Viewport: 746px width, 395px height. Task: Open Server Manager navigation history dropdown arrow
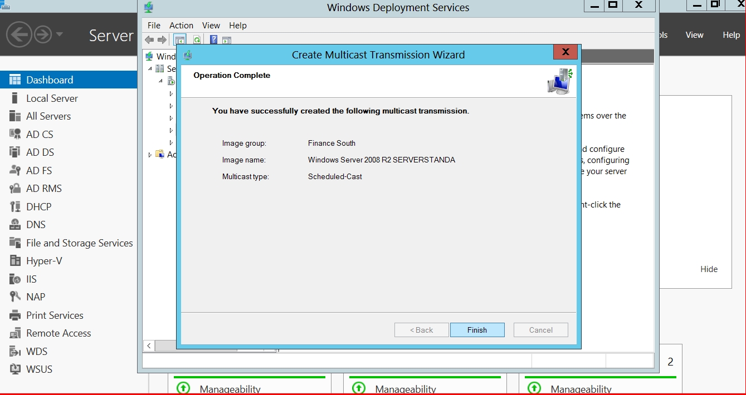[x=59, y=34]
